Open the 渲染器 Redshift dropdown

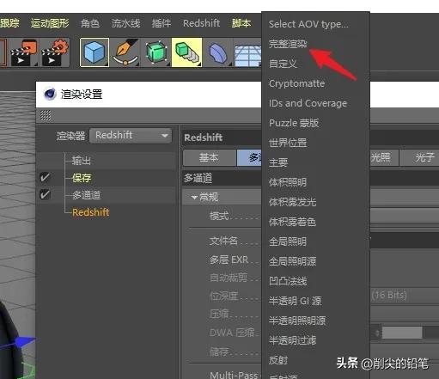(131, 136)
